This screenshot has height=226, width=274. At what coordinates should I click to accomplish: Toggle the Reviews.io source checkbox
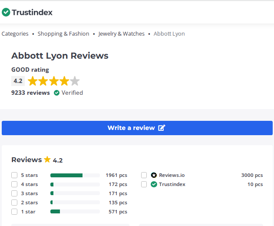(144, 175)
